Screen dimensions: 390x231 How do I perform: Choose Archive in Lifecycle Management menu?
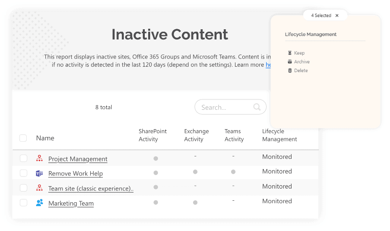[x=302, y=62]
